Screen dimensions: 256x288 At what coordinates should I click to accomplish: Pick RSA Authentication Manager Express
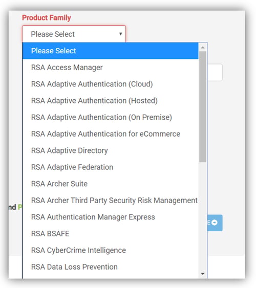pyautogui.click(x=110, y=217)
